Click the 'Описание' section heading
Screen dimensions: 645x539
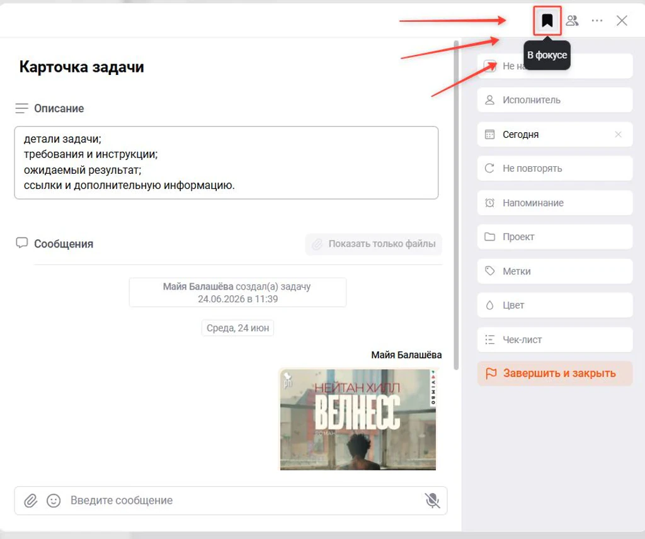tap(59, 108)
